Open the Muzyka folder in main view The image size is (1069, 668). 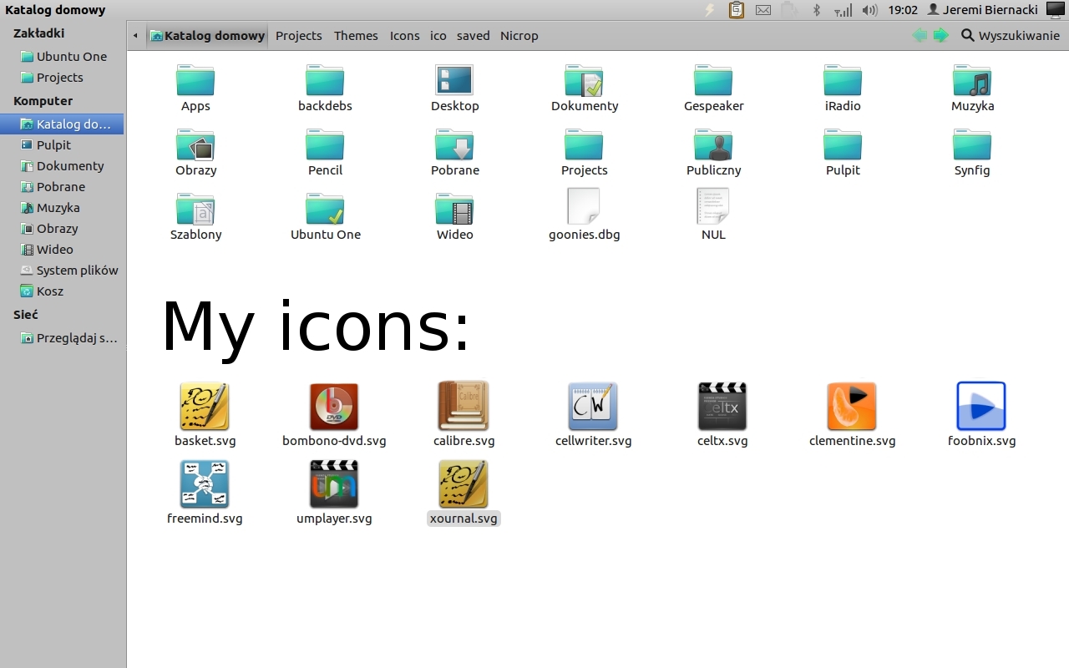[972, 81]
